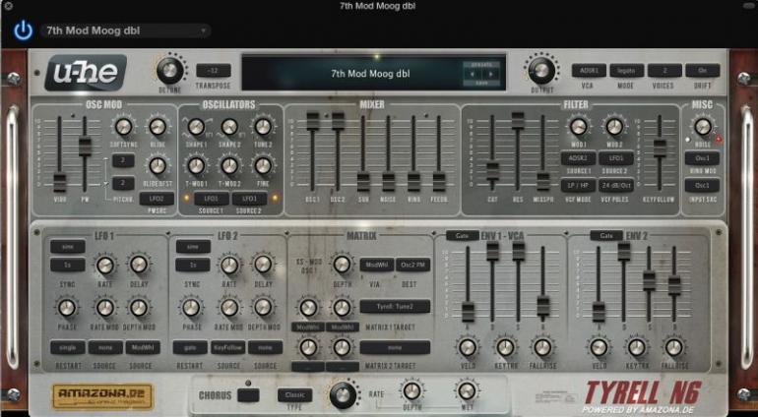Image resolution: width=758 pixels, height=417 pixels.
Task: Toggle the VCF mode LP/HP button
Action: click(x=578, y=186)
